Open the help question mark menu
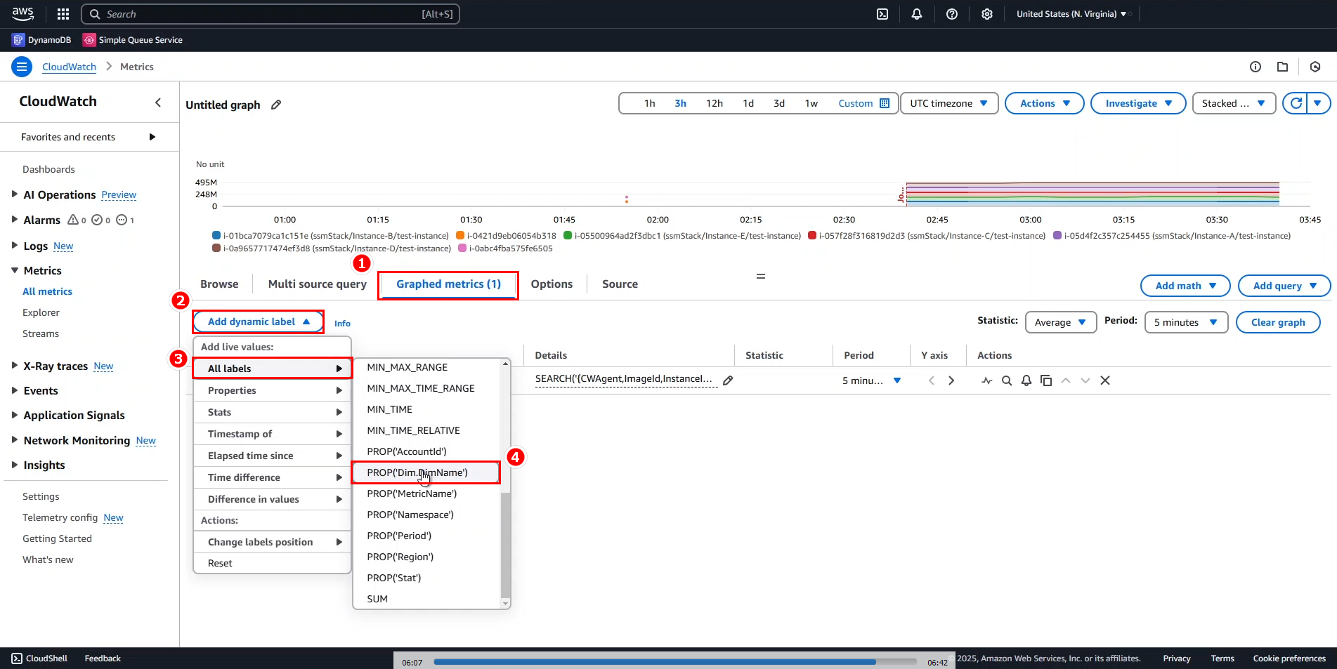The width and height of the screenshot is (1337, 669). (x=952, y=14)
